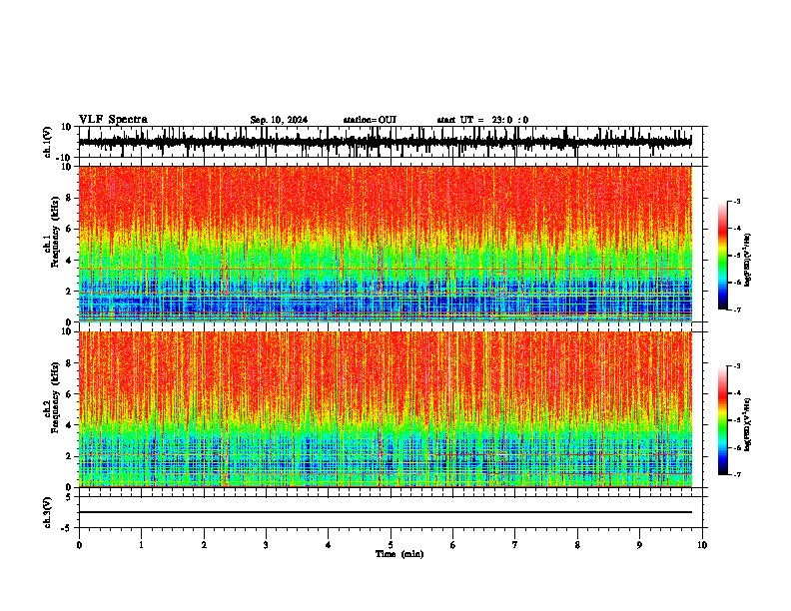Click the "8" kHz tick on ch.1 spectrogram axis
Image resolution: width=791 pixels, height=611 pixels.
pyautogui.click(x=70, y=198)
